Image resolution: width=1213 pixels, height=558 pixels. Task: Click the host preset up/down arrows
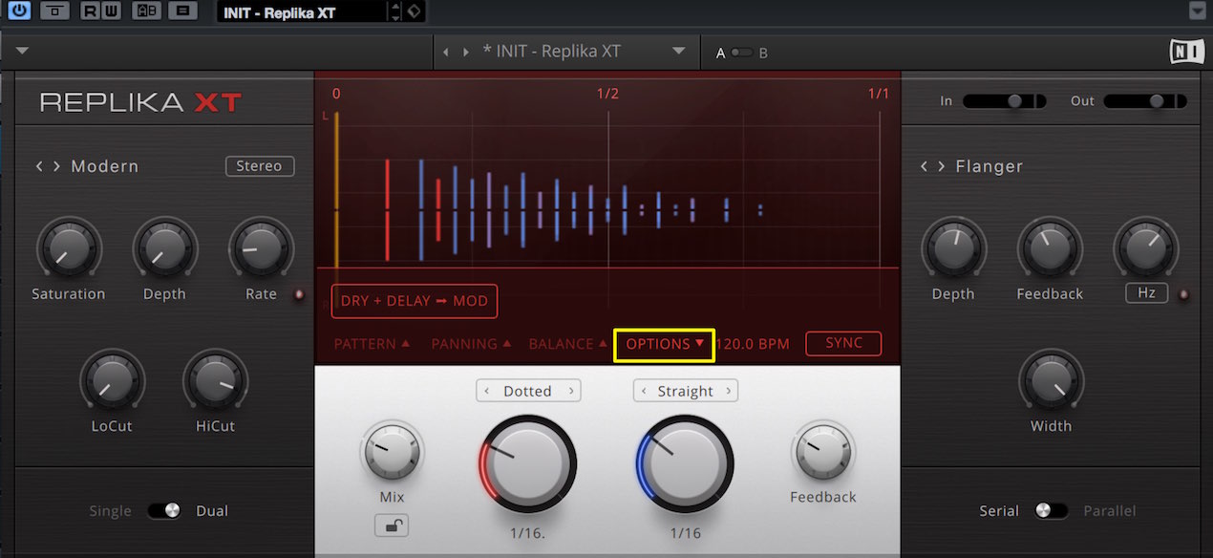point(395,11)
